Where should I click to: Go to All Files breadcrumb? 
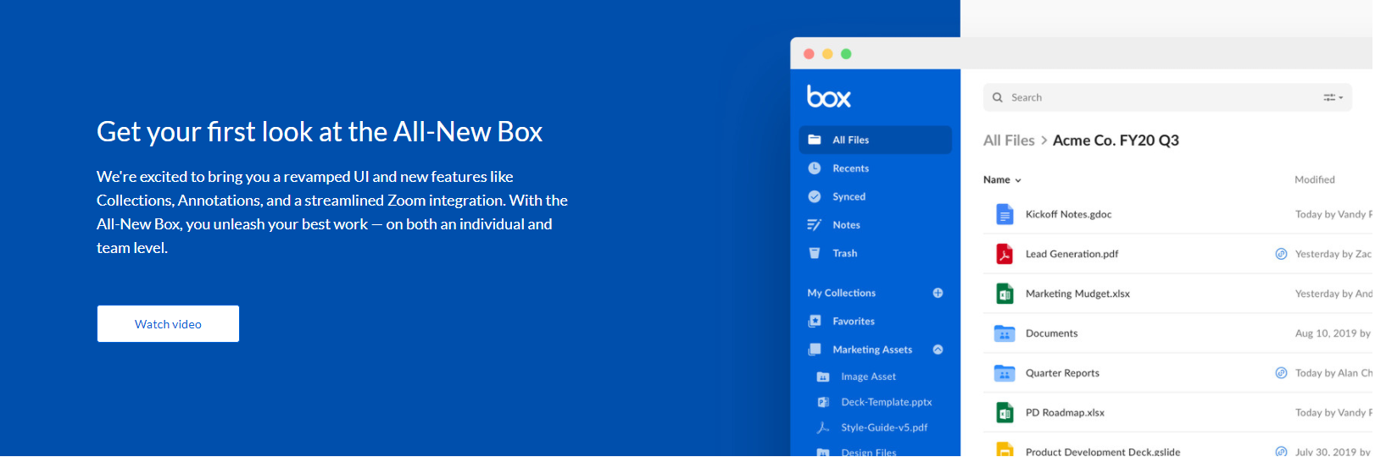(1009, 140)
